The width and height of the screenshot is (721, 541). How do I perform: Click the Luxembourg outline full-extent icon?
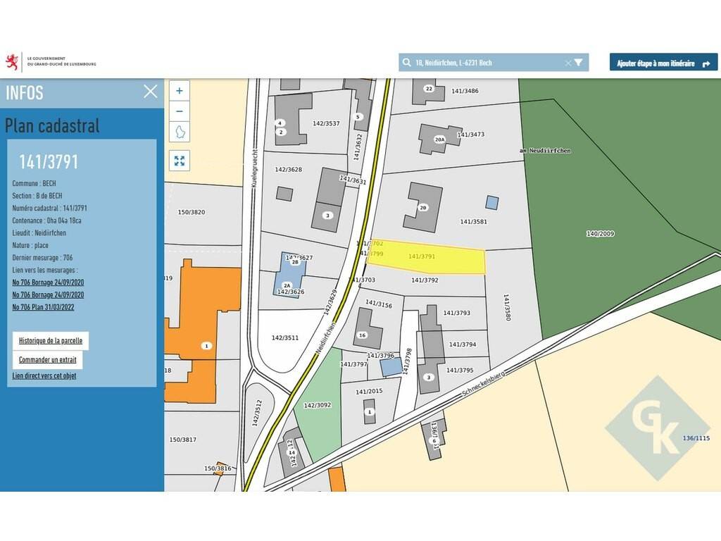180,132
